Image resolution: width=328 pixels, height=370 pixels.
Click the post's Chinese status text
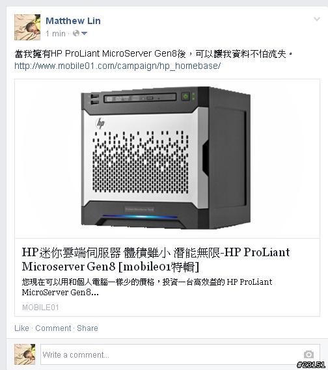coord(154,54)
